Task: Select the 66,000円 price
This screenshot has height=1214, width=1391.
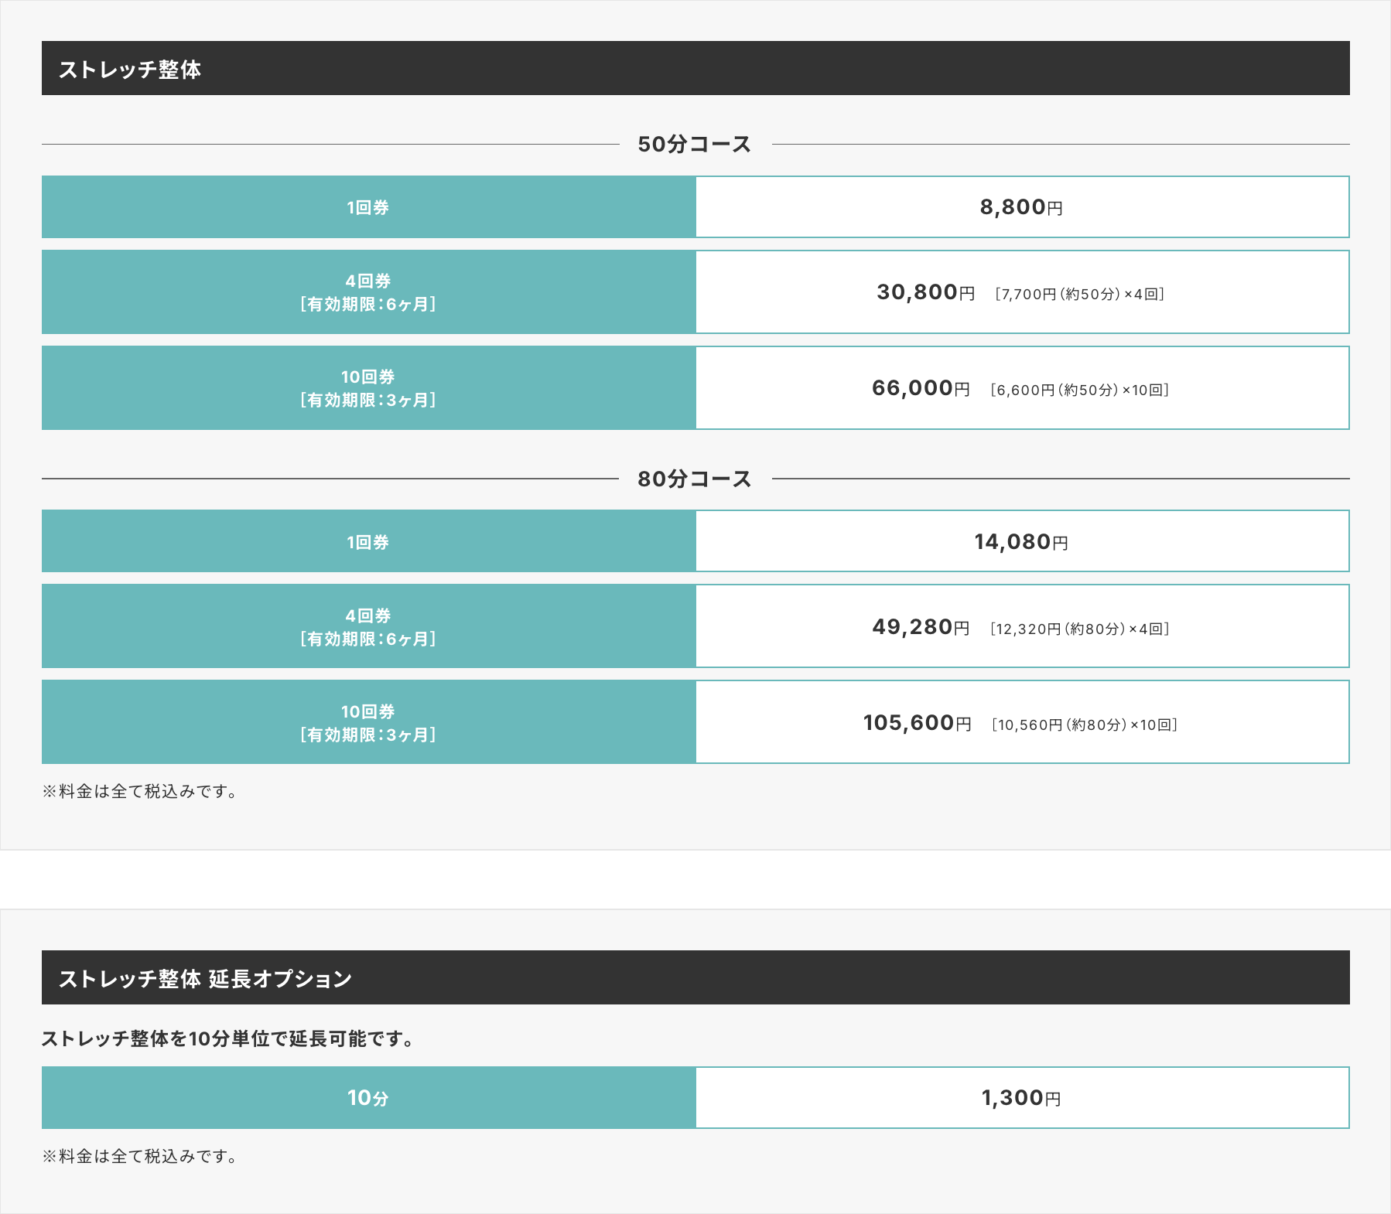Action: point(921,388)
